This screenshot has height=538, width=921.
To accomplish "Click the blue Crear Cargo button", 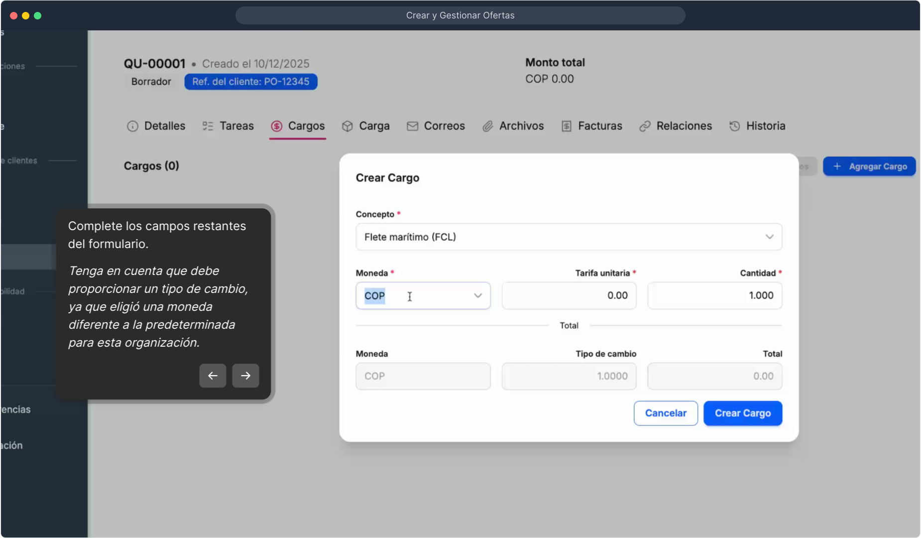I will [742, 413].
